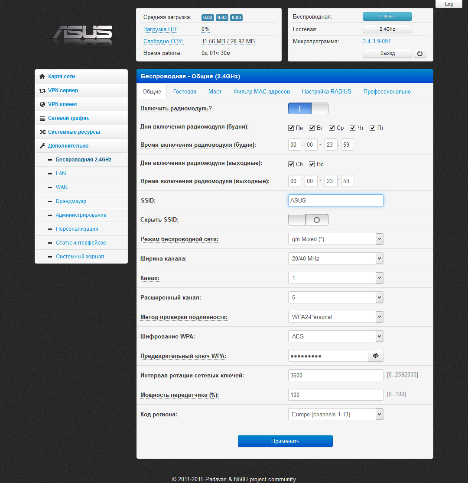Viewport: 468px width, 483px height.
Task: Open VPN сервер menu item
Action: (x=81, y=90)
